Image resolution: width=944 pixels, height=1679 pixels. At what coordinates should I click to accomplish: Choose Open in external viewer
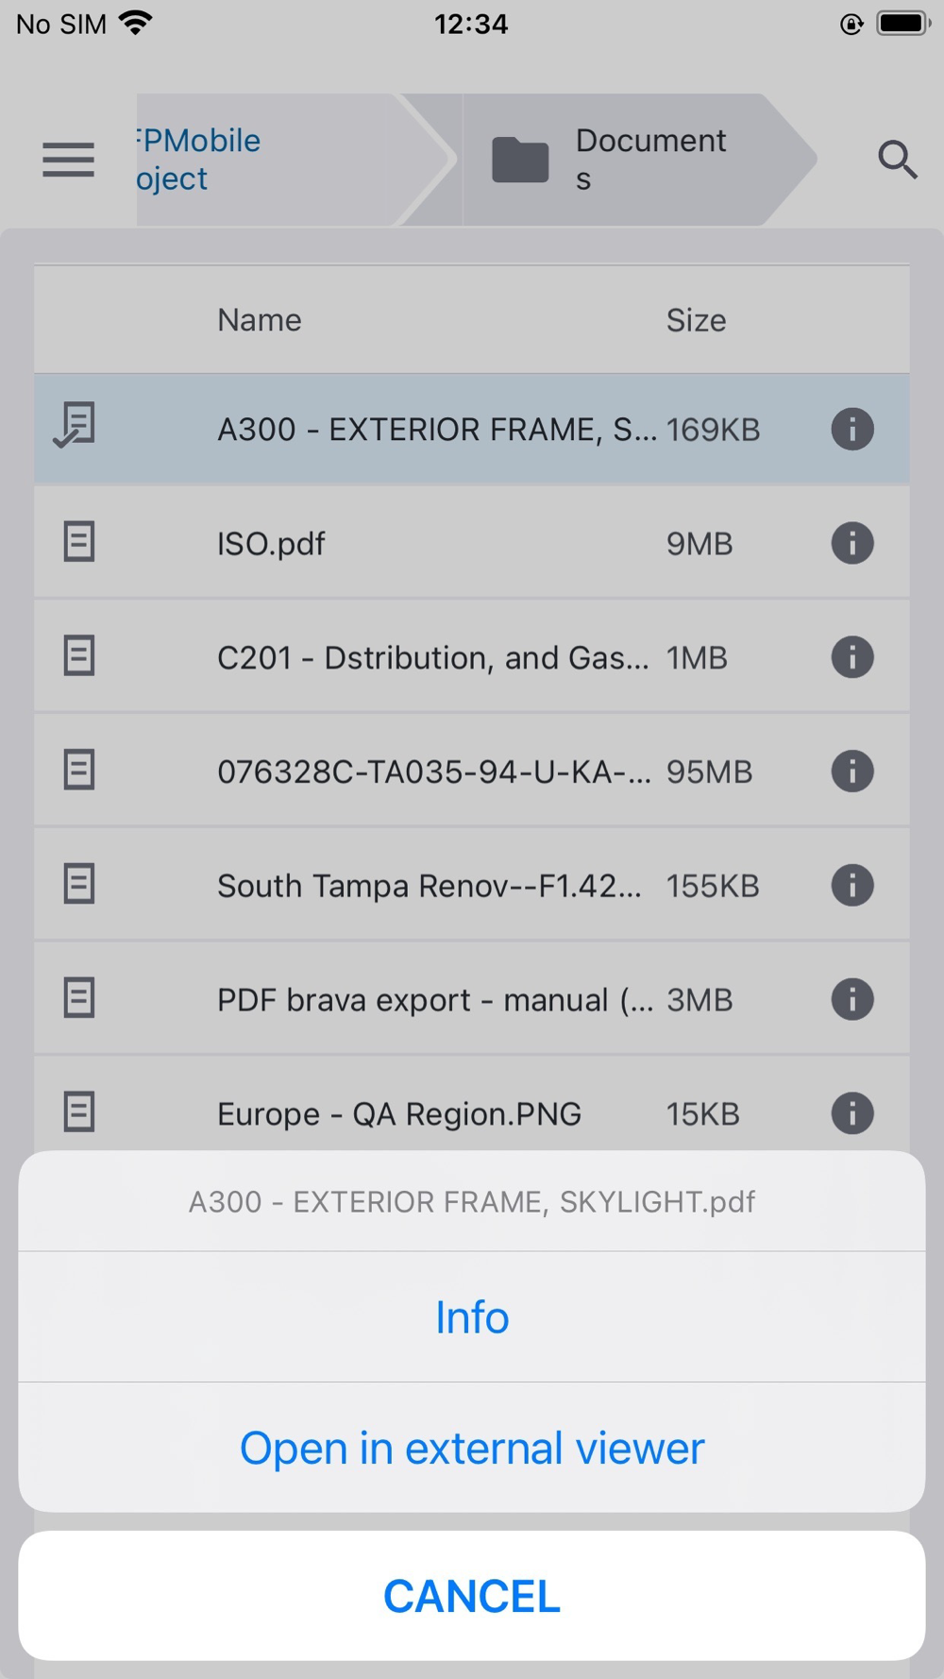[472, 1448]
